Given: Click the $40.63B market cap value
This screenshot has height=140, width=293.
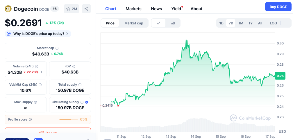Looking at the screenshot, I should [41, 54].
